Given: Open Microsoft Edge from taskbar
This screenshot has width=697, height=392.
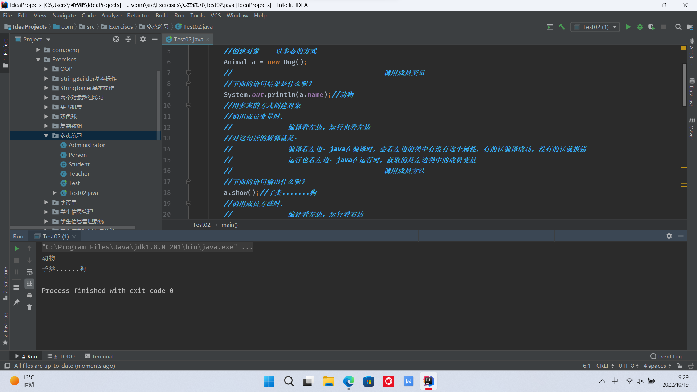Looking at the screenshot, I should pos(348,381).
